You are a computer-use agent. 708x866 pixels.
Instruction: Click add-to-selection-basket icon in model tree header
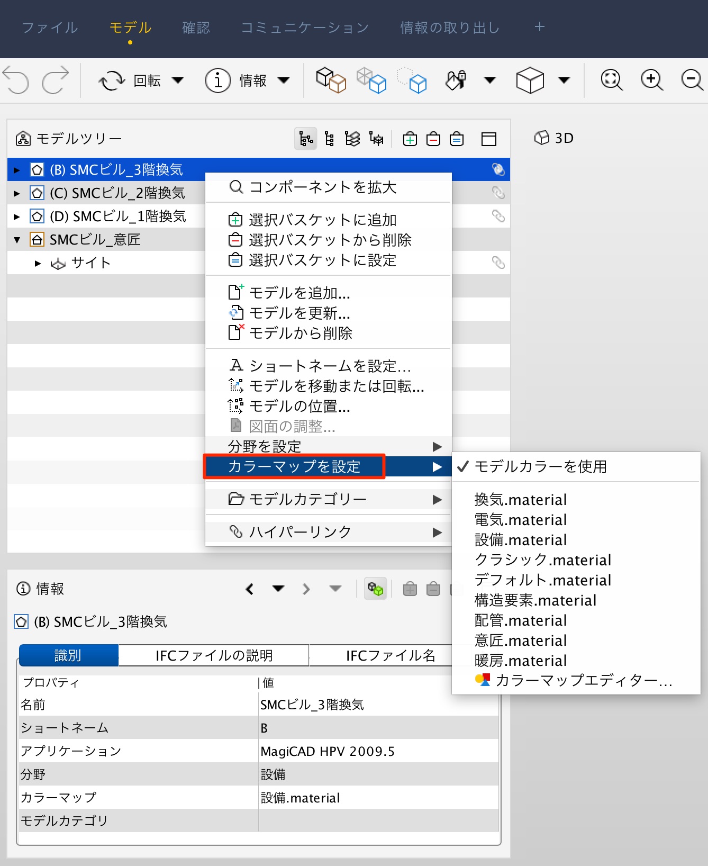410,139
